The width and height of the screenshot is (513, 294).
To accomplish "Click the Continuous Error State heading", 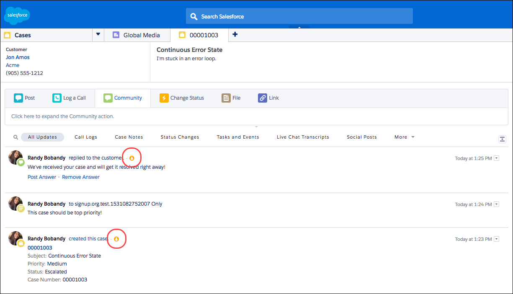I will pos(189,50).
